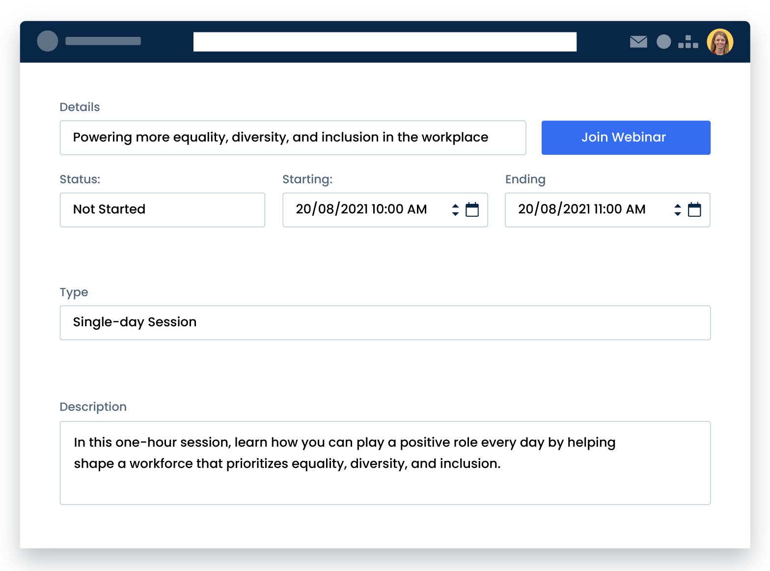Click the round notification icon in header
The width and height of the screenshot is (770, 571).
click(x=663, y=42)
